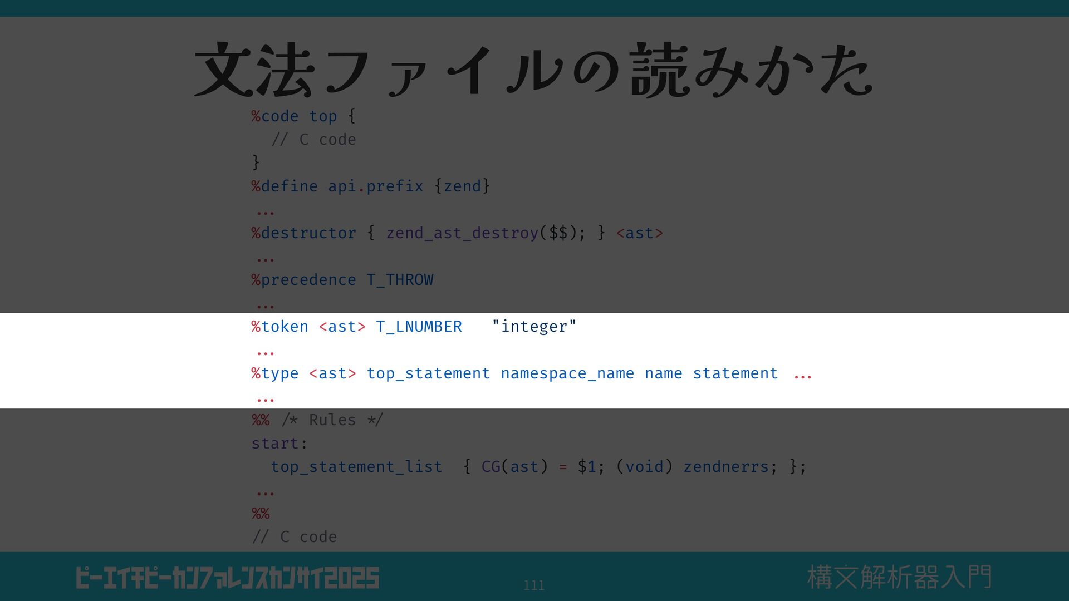
Task: Click the slide title 文法ファイルの読みかた
Action: [533, 71]
